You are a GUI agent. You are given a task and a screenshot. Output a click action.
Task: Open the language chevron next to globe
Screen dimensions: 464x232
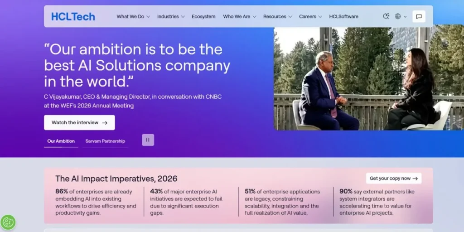pos(405,17)
